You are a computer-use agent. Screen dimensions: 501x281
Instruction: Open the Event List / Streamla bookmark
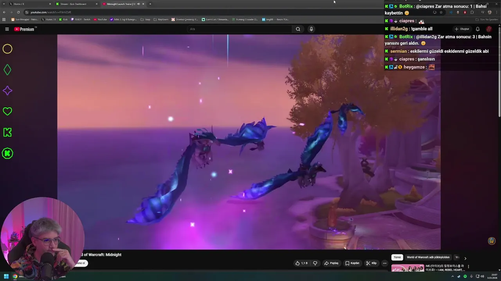coord(215,19)
